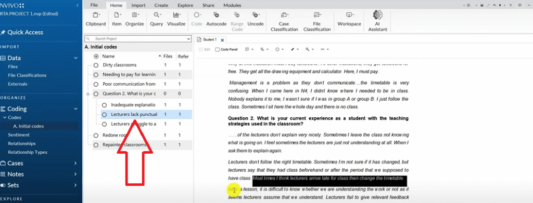Click the magnifier icon in Search Project
533x203 pixels.
tap(87, 39)
